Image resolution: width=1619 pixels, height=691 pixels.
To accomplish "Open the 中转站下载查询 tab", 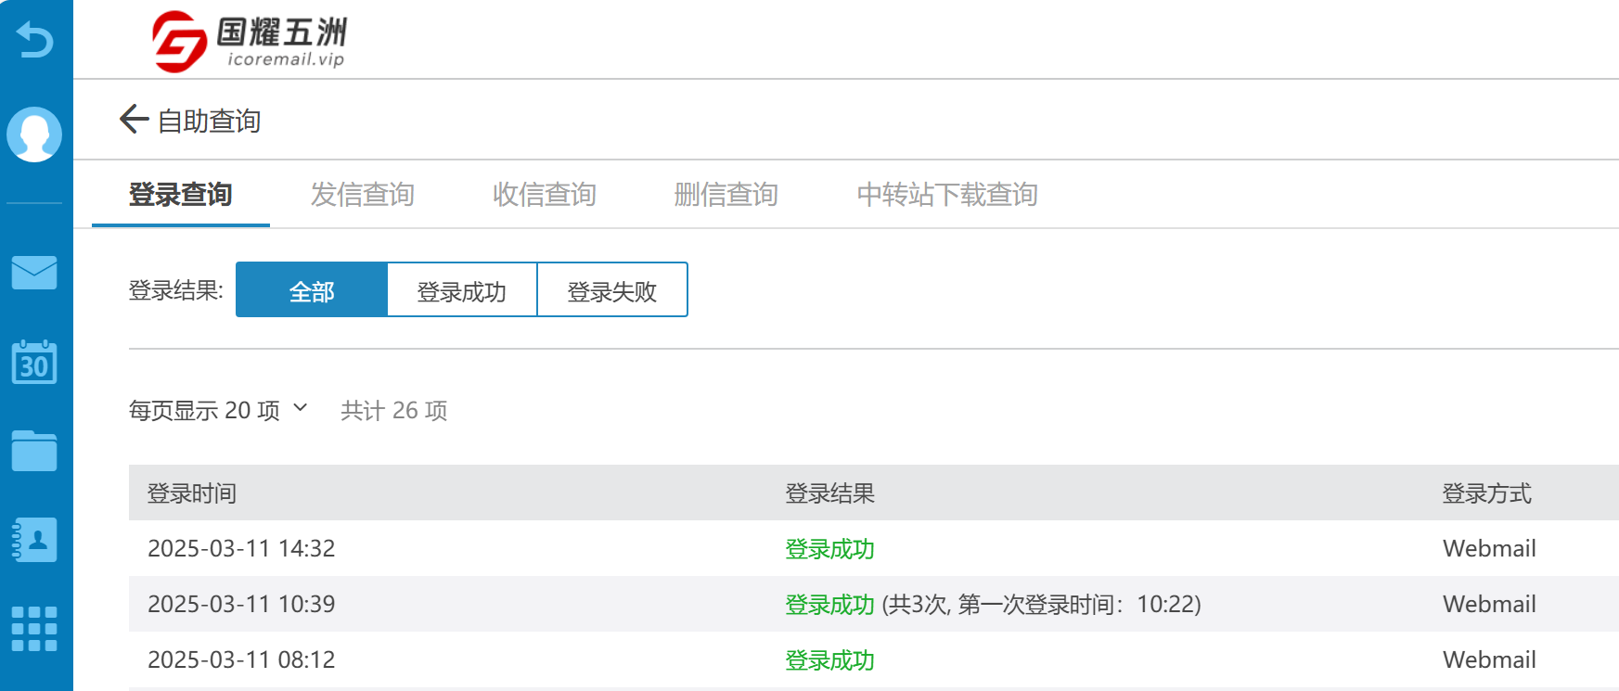I will click(x=947, y=195).
